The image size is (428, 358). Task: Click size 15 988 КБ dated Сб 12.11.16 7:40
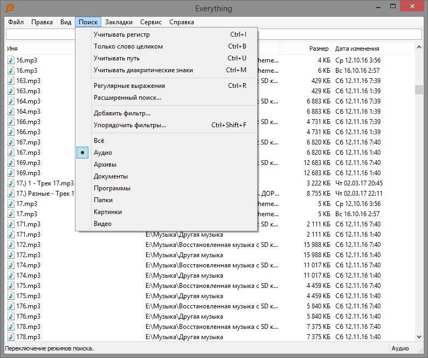click(316, 244)
